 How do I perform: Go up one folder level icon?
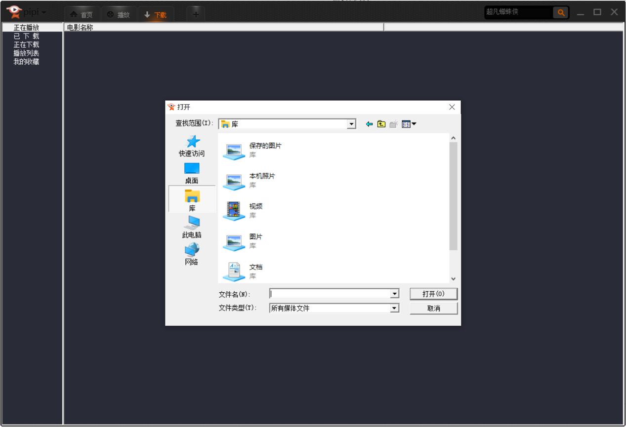[381, 124]
